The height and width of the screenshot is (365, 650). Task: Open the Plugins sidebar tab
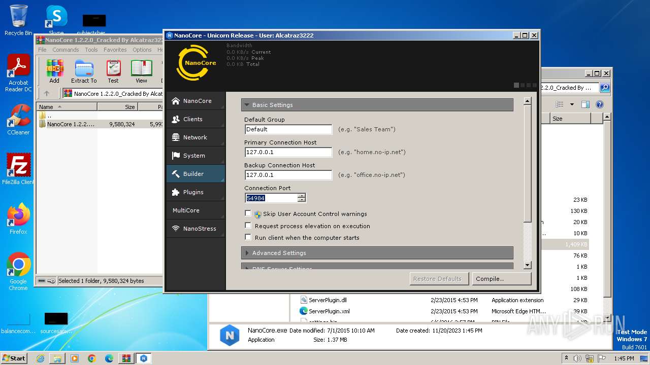pos(196,192)
